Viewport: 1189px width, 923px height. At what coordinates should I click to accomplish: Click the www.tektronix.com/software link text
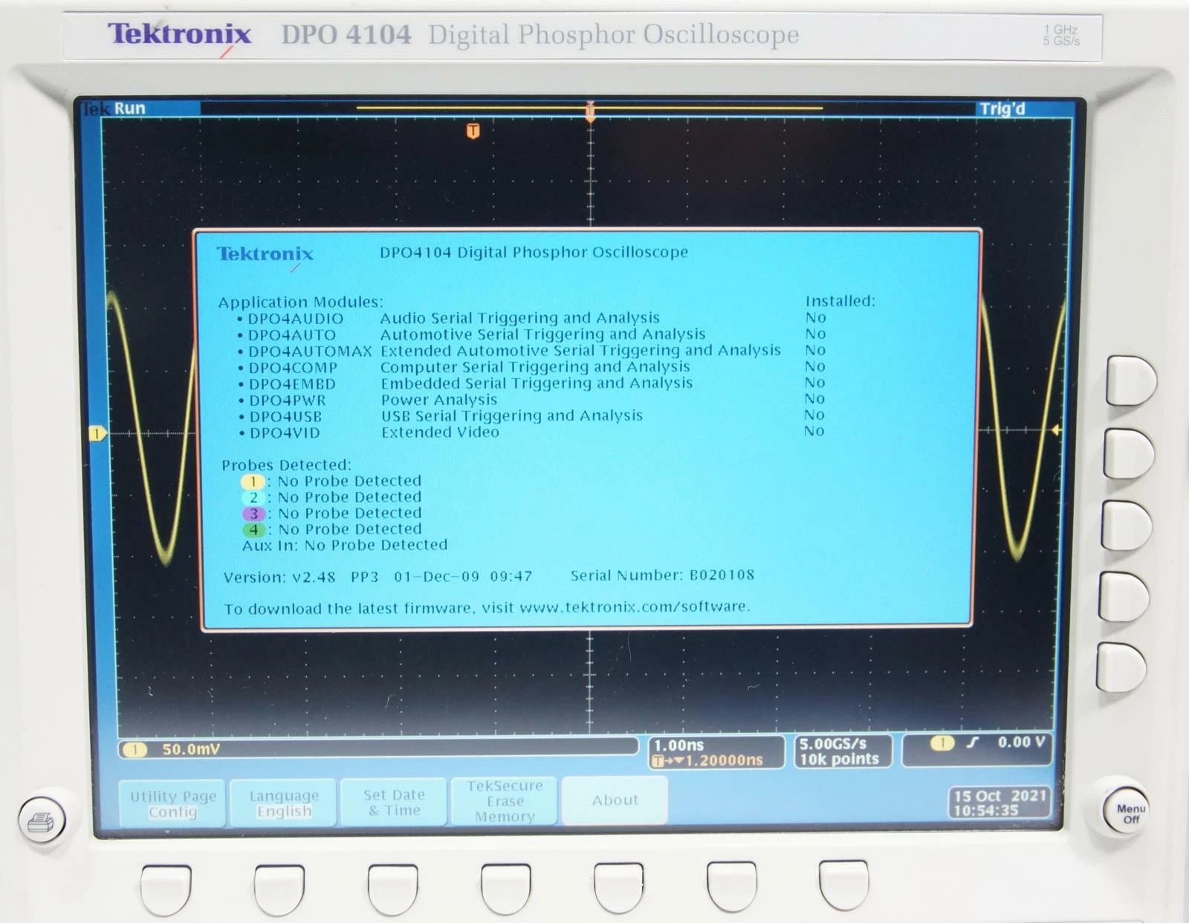pyautogui.click(x=634, y=606)
